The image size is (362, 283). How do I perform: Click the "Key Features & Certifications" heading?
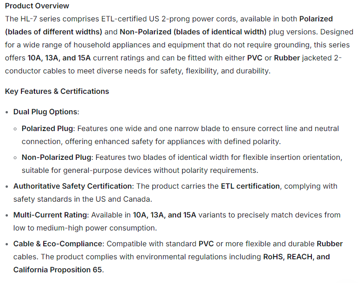click(57, 91)
